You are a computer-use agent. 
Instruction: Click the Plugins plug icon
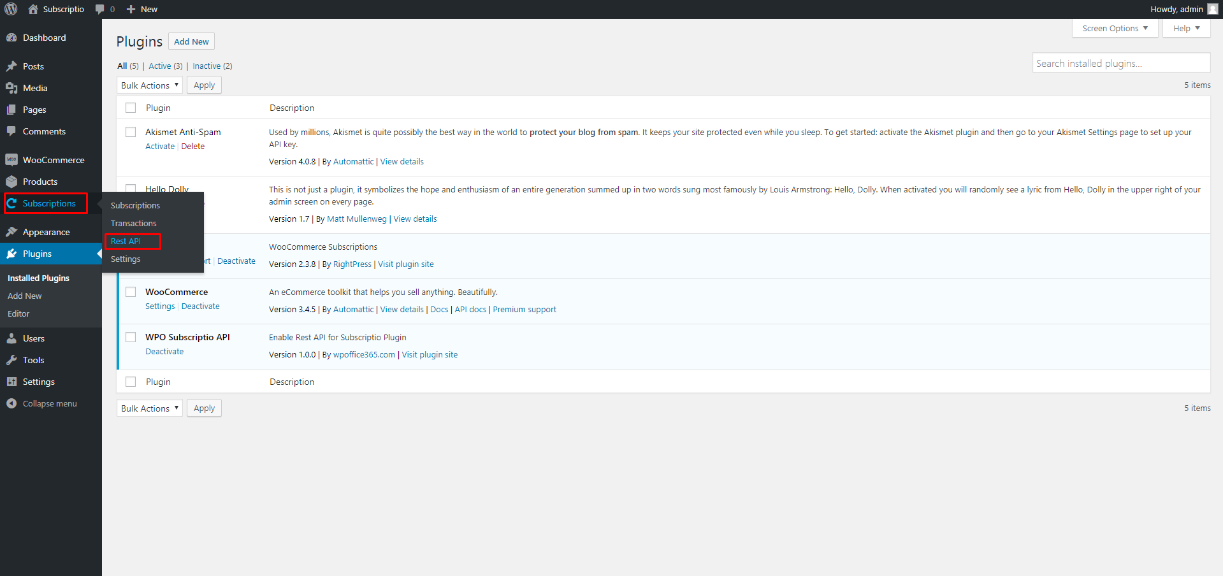11,254
